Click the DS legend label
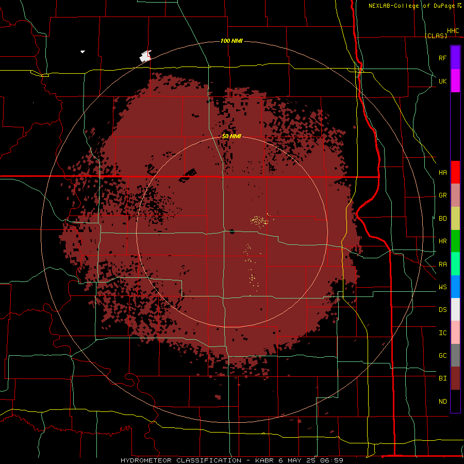Image resolution: width=464 pixels, height=464 pixels. point(442,310)
